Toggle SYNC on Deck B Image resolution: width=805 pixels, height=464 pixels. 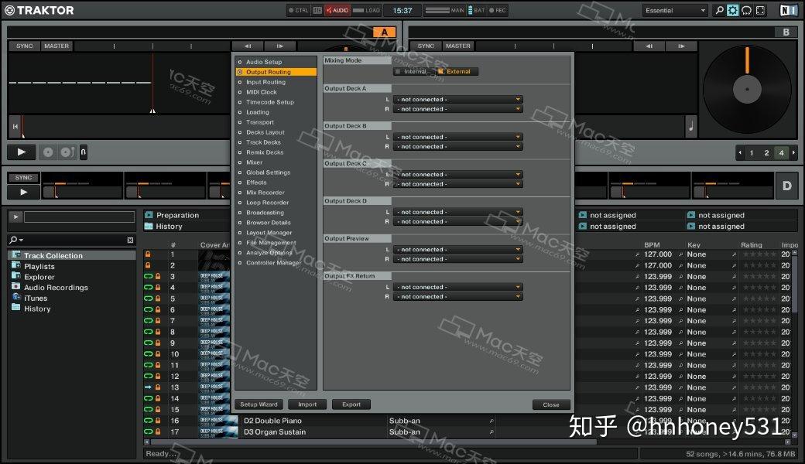(426, 46)
